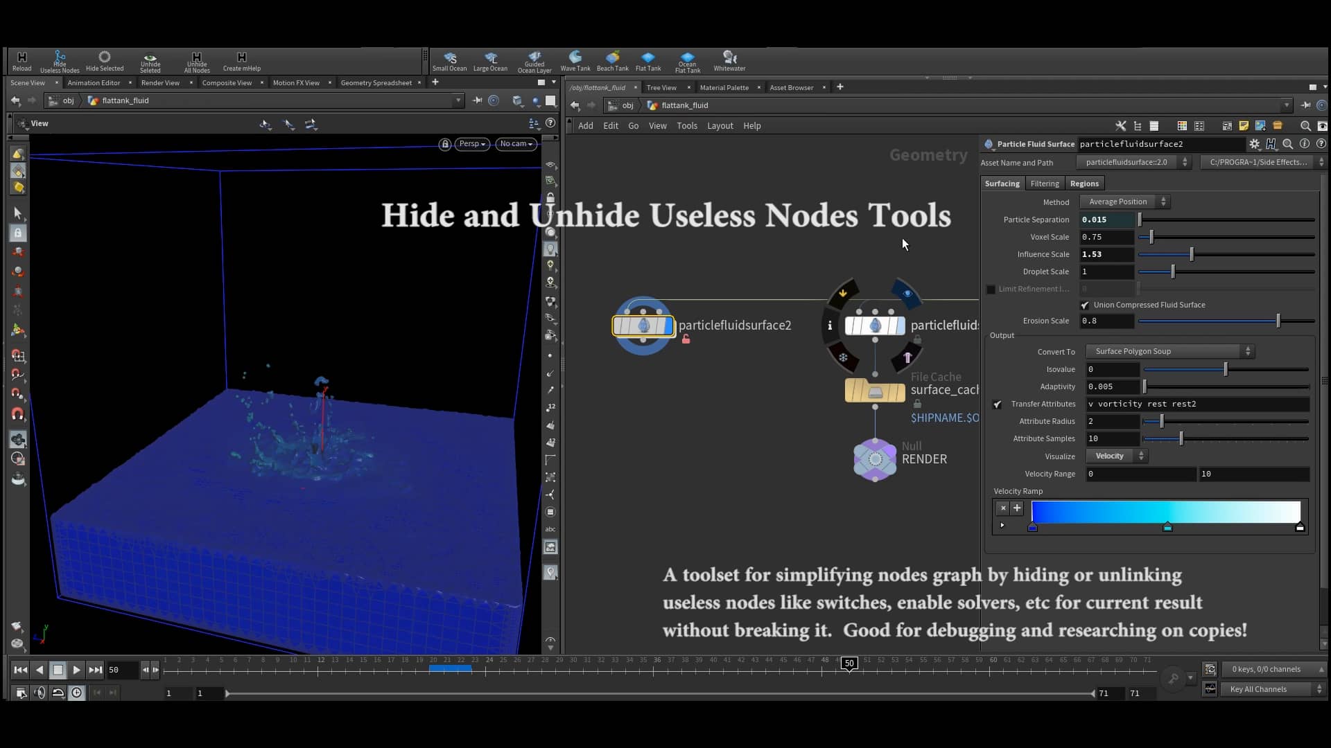This screenshot has width=1331, height=748.
Task: Click the Unhide All Nodes shelf icon
Action: [196, 60]
